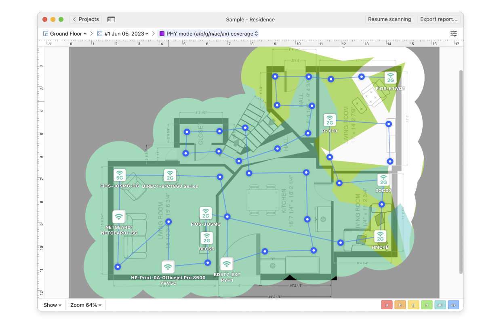Click the 'b' PHY mode legend swatch

tap(400, 305)
